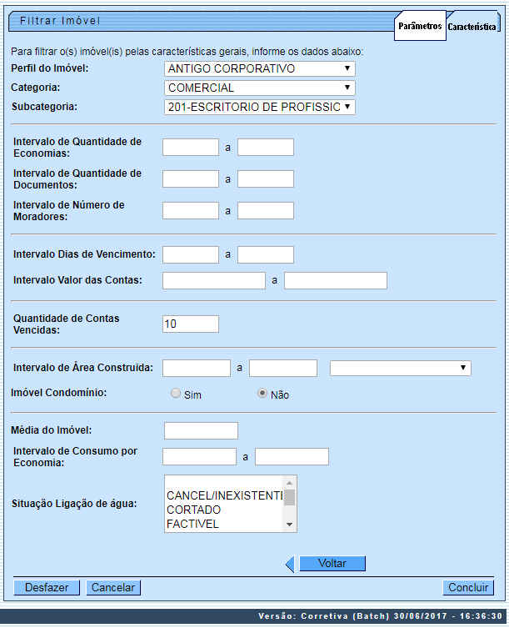The image size is (509, 628).
Task: Select the Sim radio for Imóvel Condomínio
Action: (176, 394)
